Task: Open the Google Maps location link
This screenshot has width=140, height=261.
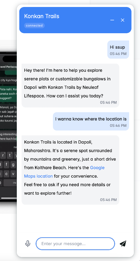Action: pyautogui.click(x=64, y=172)
